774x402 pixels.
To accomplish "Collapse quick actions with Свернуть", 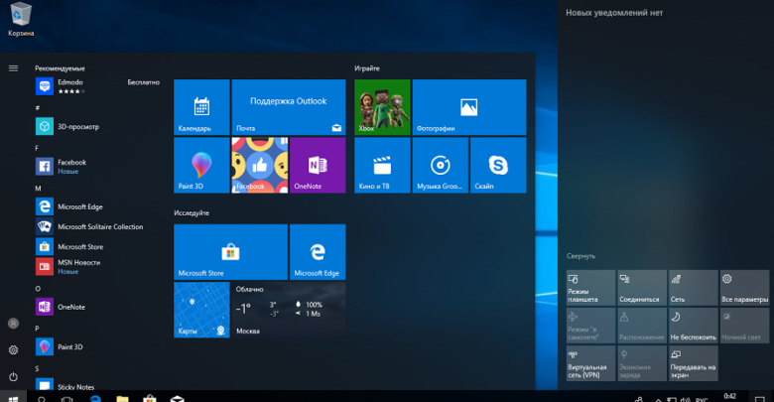I will click(580, 256).
